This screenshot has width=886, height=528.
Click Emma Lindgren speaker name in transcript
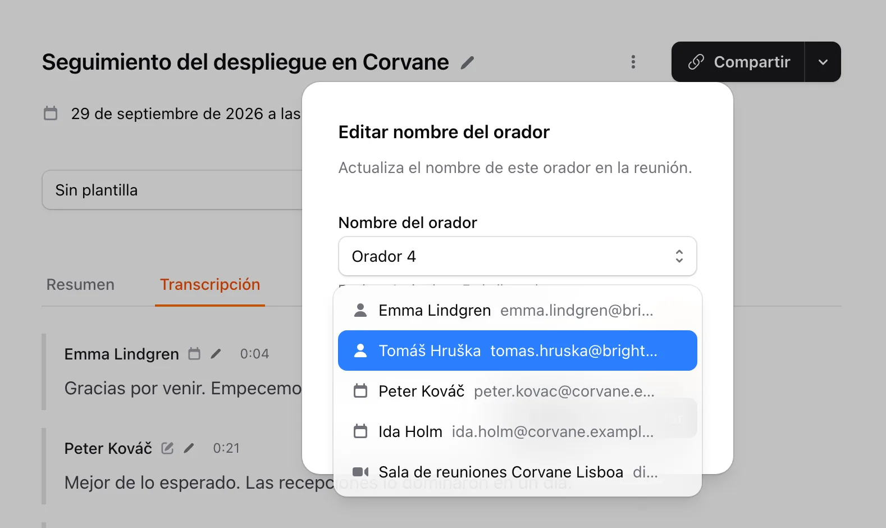(x=122, y=354)
